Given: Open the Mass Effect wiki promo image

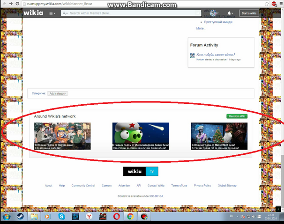Looking at the screenshot, I should [219, 136].
